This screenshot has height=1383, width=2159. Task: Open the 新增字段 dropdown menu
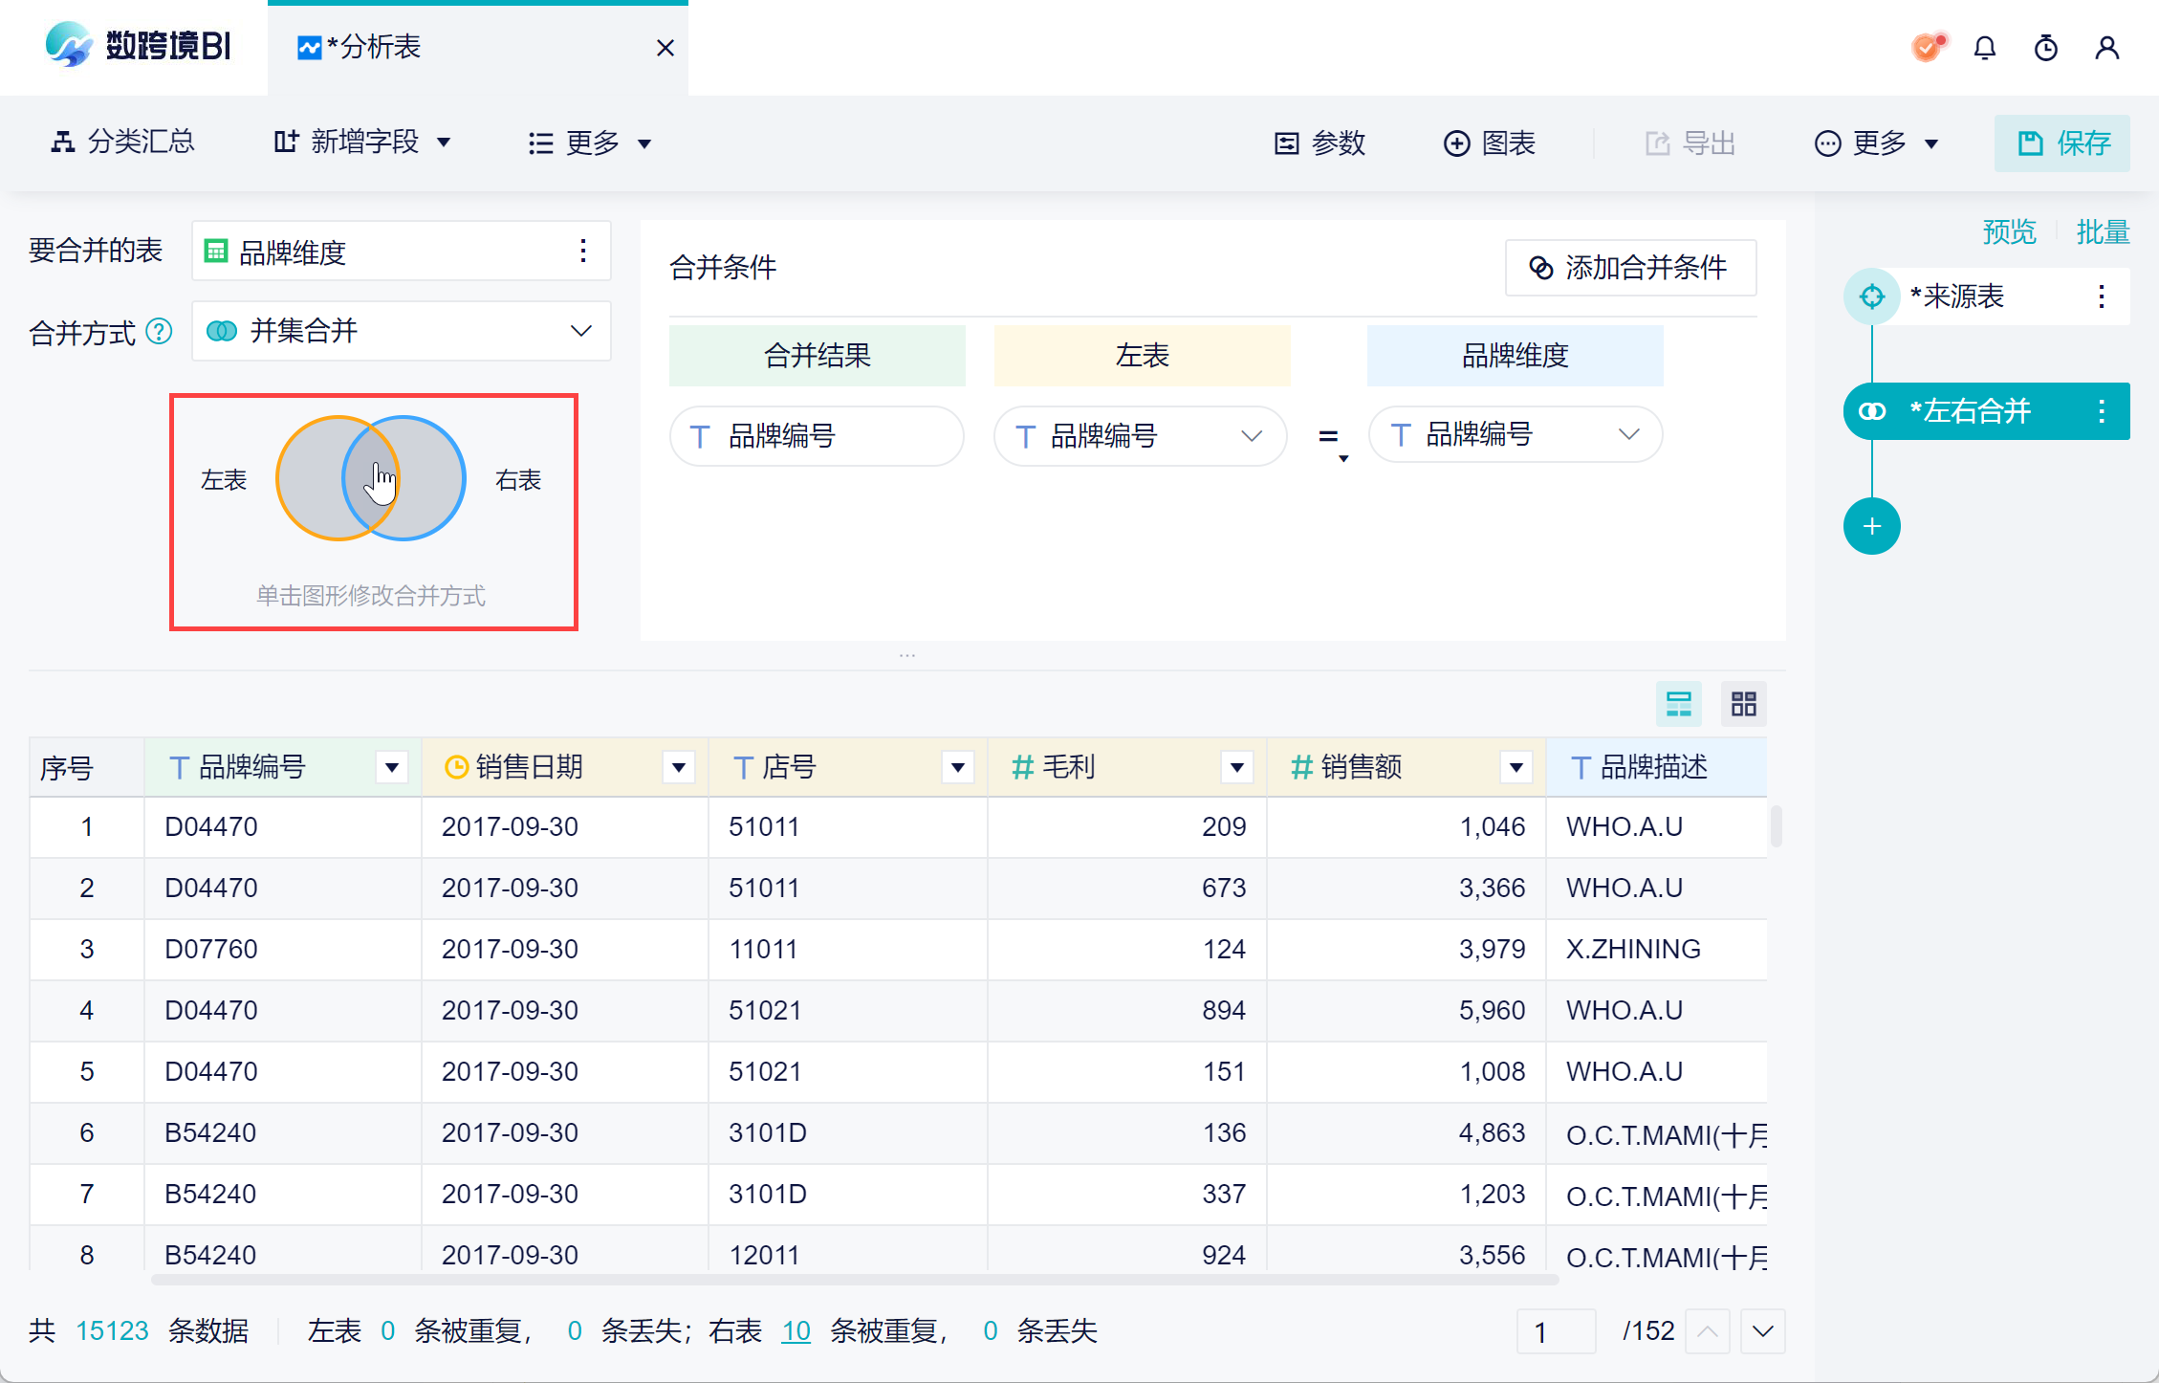point(362,143)
